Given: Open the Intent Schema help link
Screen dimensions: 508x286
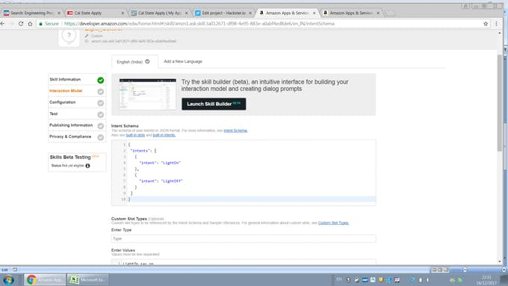Looking at the screenshot, I should click(235, 131).
